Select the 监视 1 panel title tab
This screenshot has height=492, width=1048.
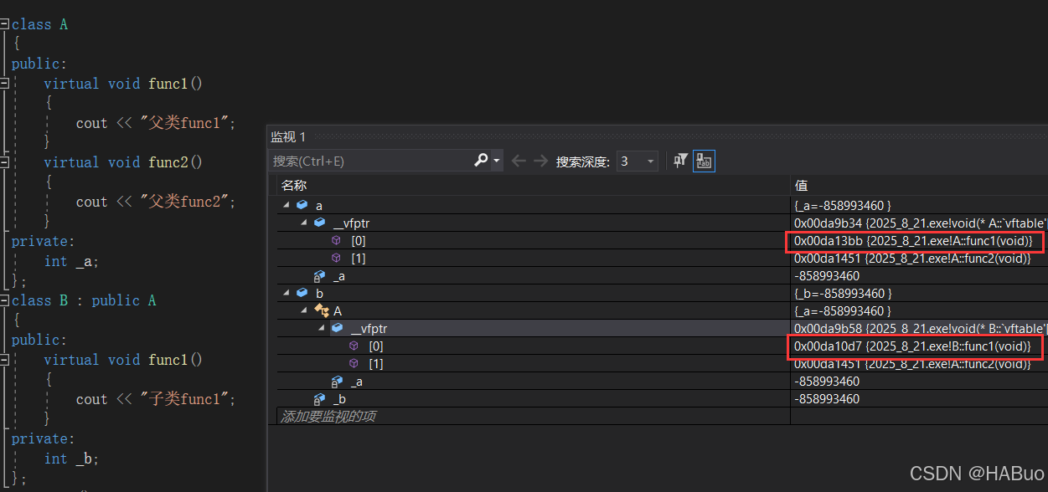coord(288,136)
